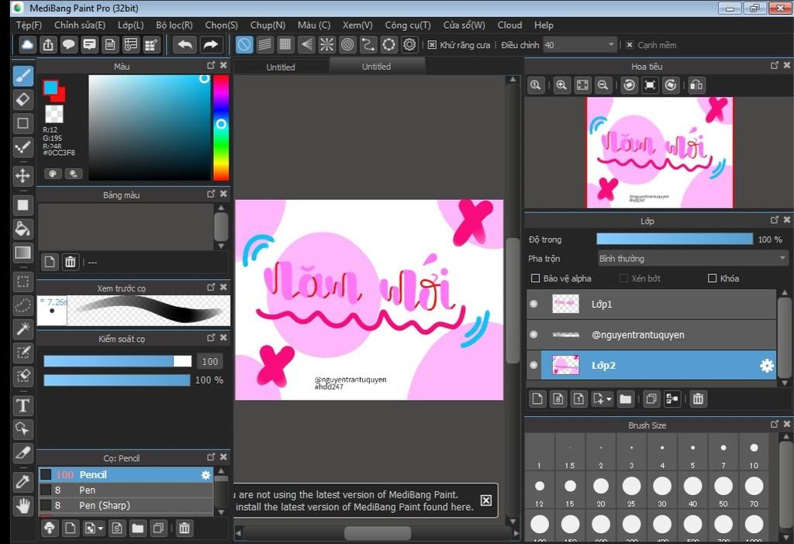Open the Công cụ(T) menu
This screenshot has height=544, width=794.
408,25
